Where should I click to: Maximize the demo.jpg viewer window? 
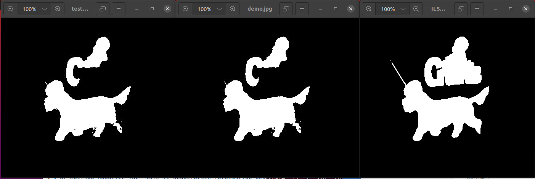tap(336, 9)
